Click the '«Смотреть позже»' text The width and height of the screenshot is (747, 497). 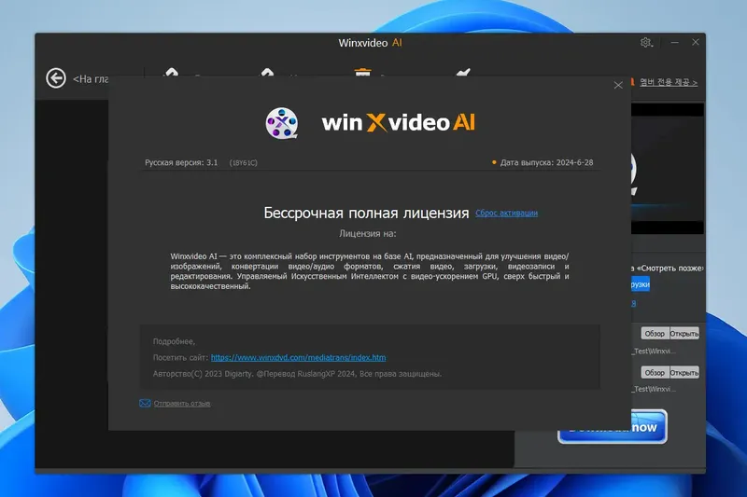669,269
